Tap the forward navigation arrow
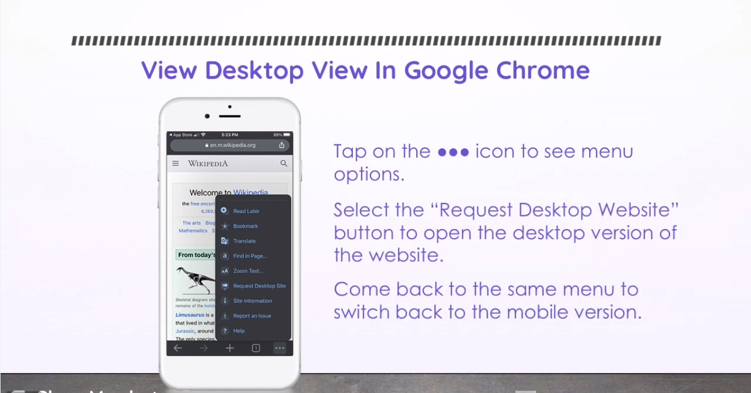751x393 pixels. click(x=203, y=348)
